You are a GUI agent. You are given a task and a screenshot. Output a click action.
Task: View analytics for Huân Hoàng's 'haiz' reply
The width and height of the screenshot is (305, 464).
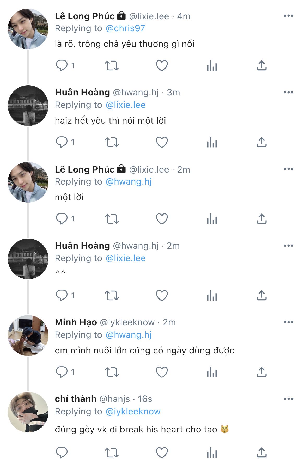pos(212,142)
